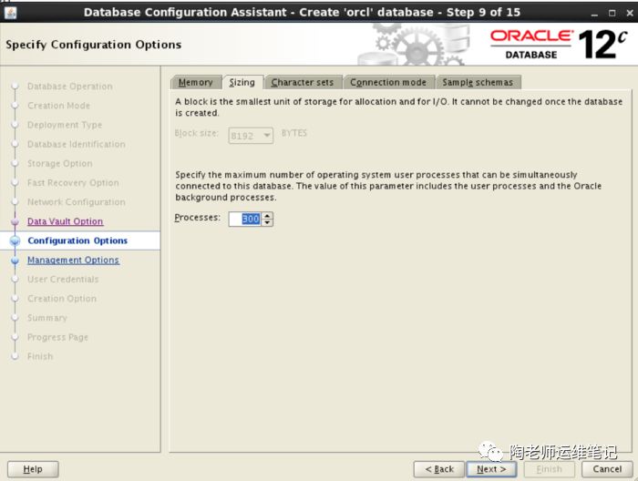Click the Cancel button

coord(607,469)
